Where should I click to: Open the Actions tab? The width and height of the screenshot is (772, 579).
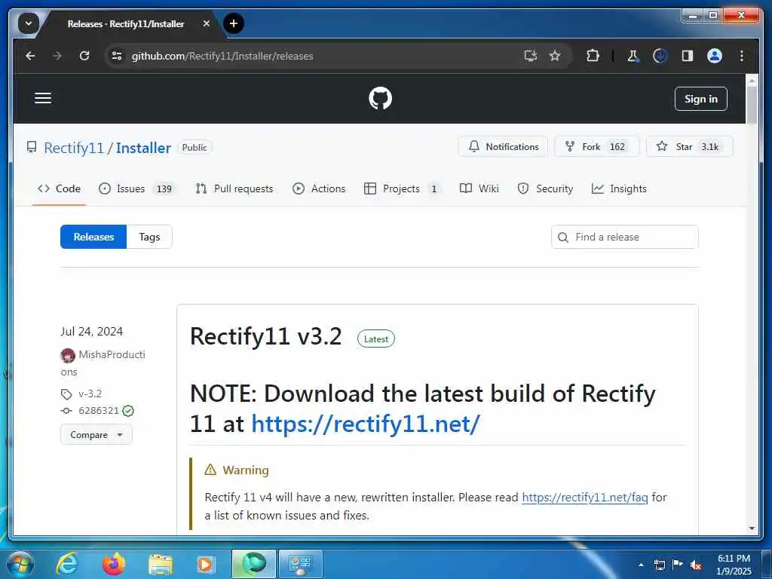pos(319,188)
